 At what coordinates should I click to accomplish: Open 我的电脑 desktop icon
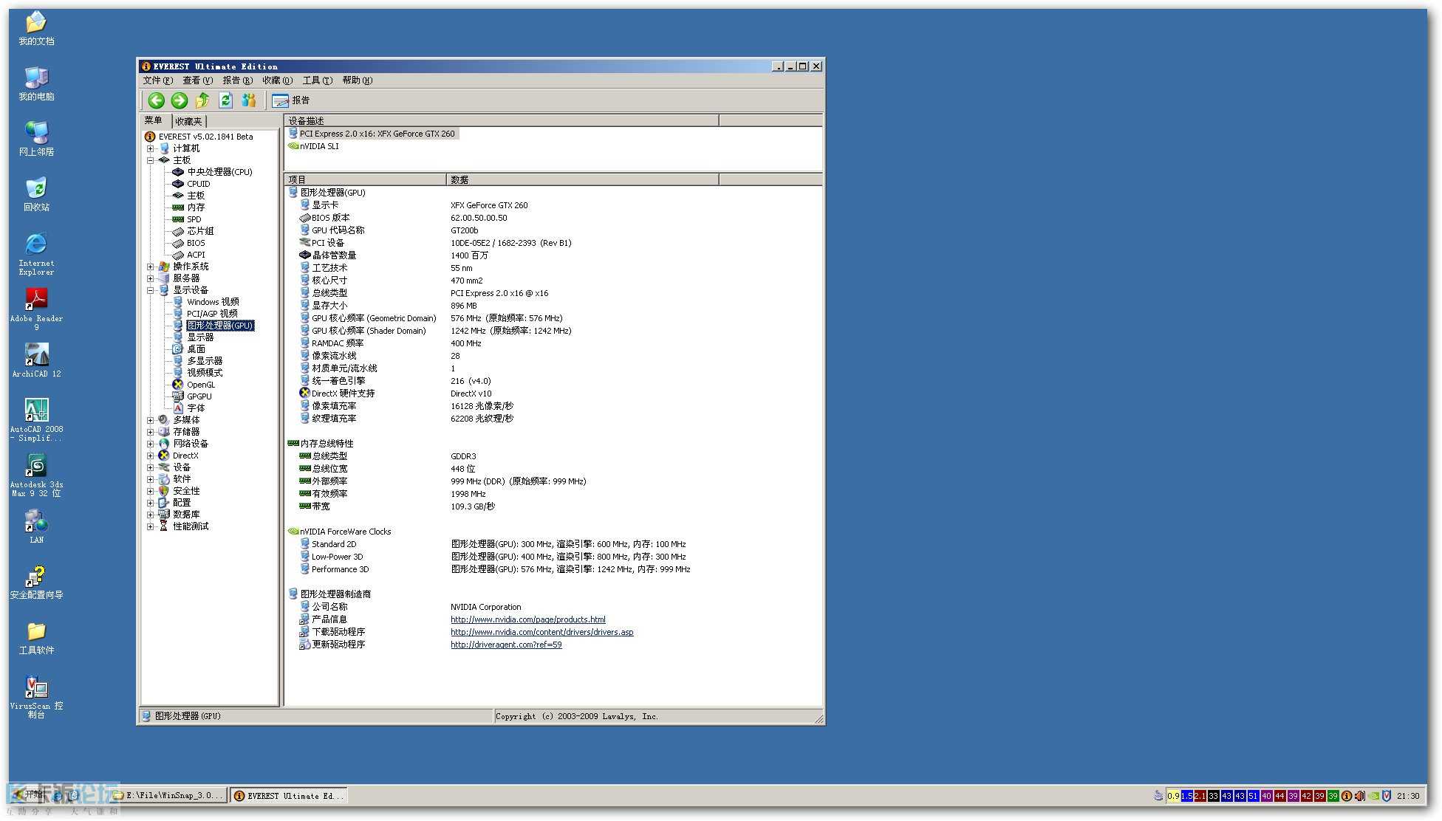click(36, 83)
